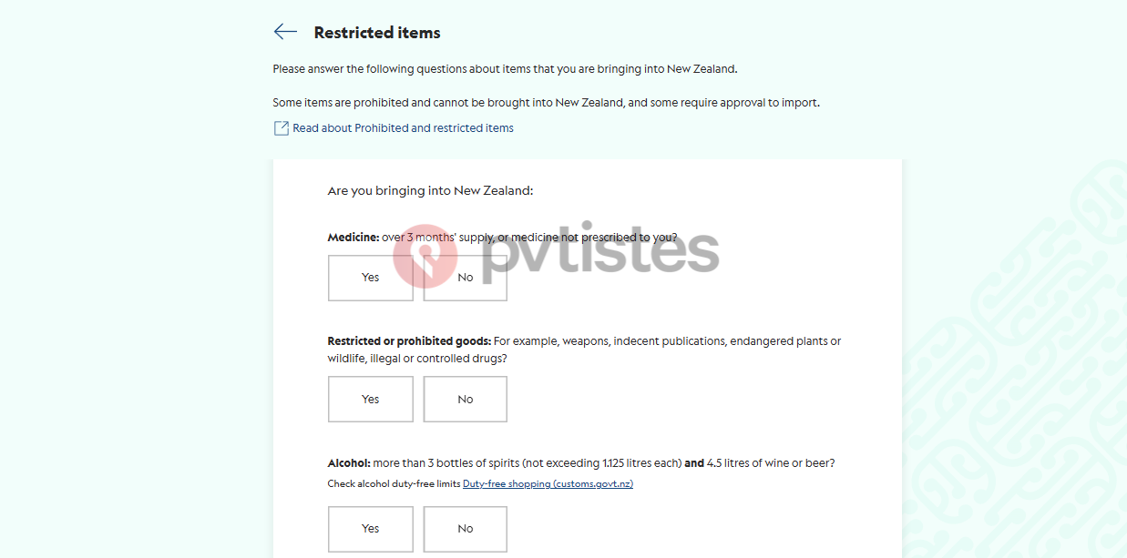Click the bold Medicine label
The image size is (1127, 558).
pos(353,238)
